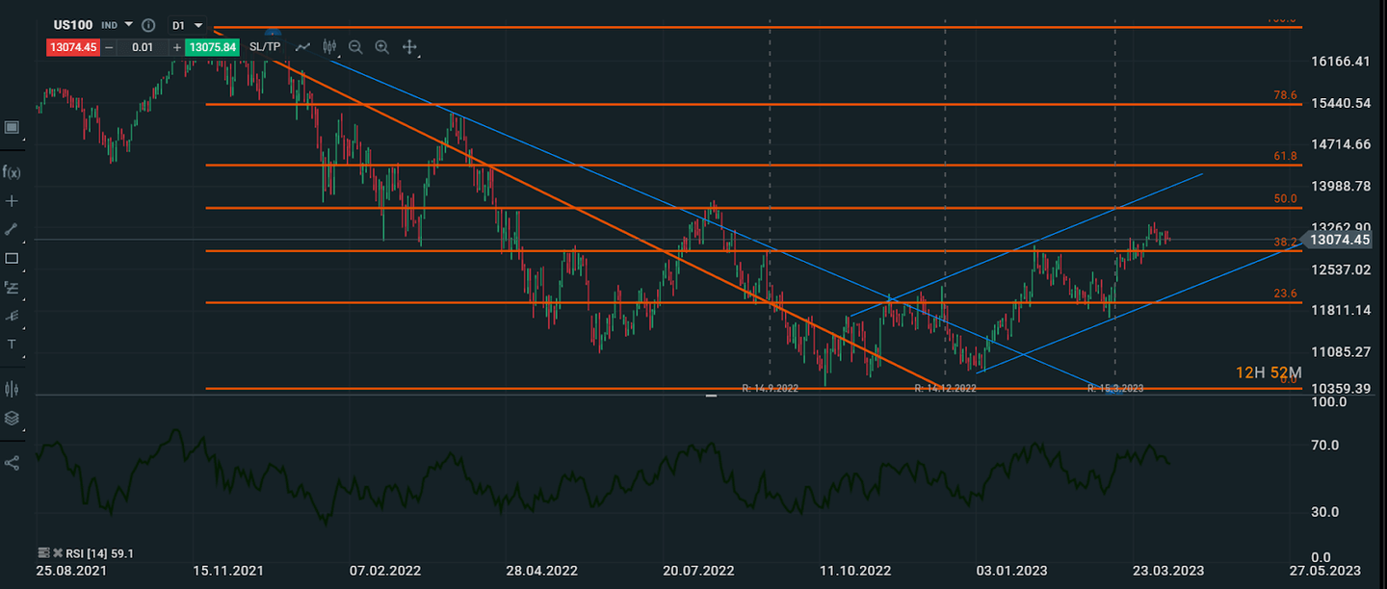Open the RSI indicator settings
This screenshot has width=1387, height=589.
coord(42,553)
